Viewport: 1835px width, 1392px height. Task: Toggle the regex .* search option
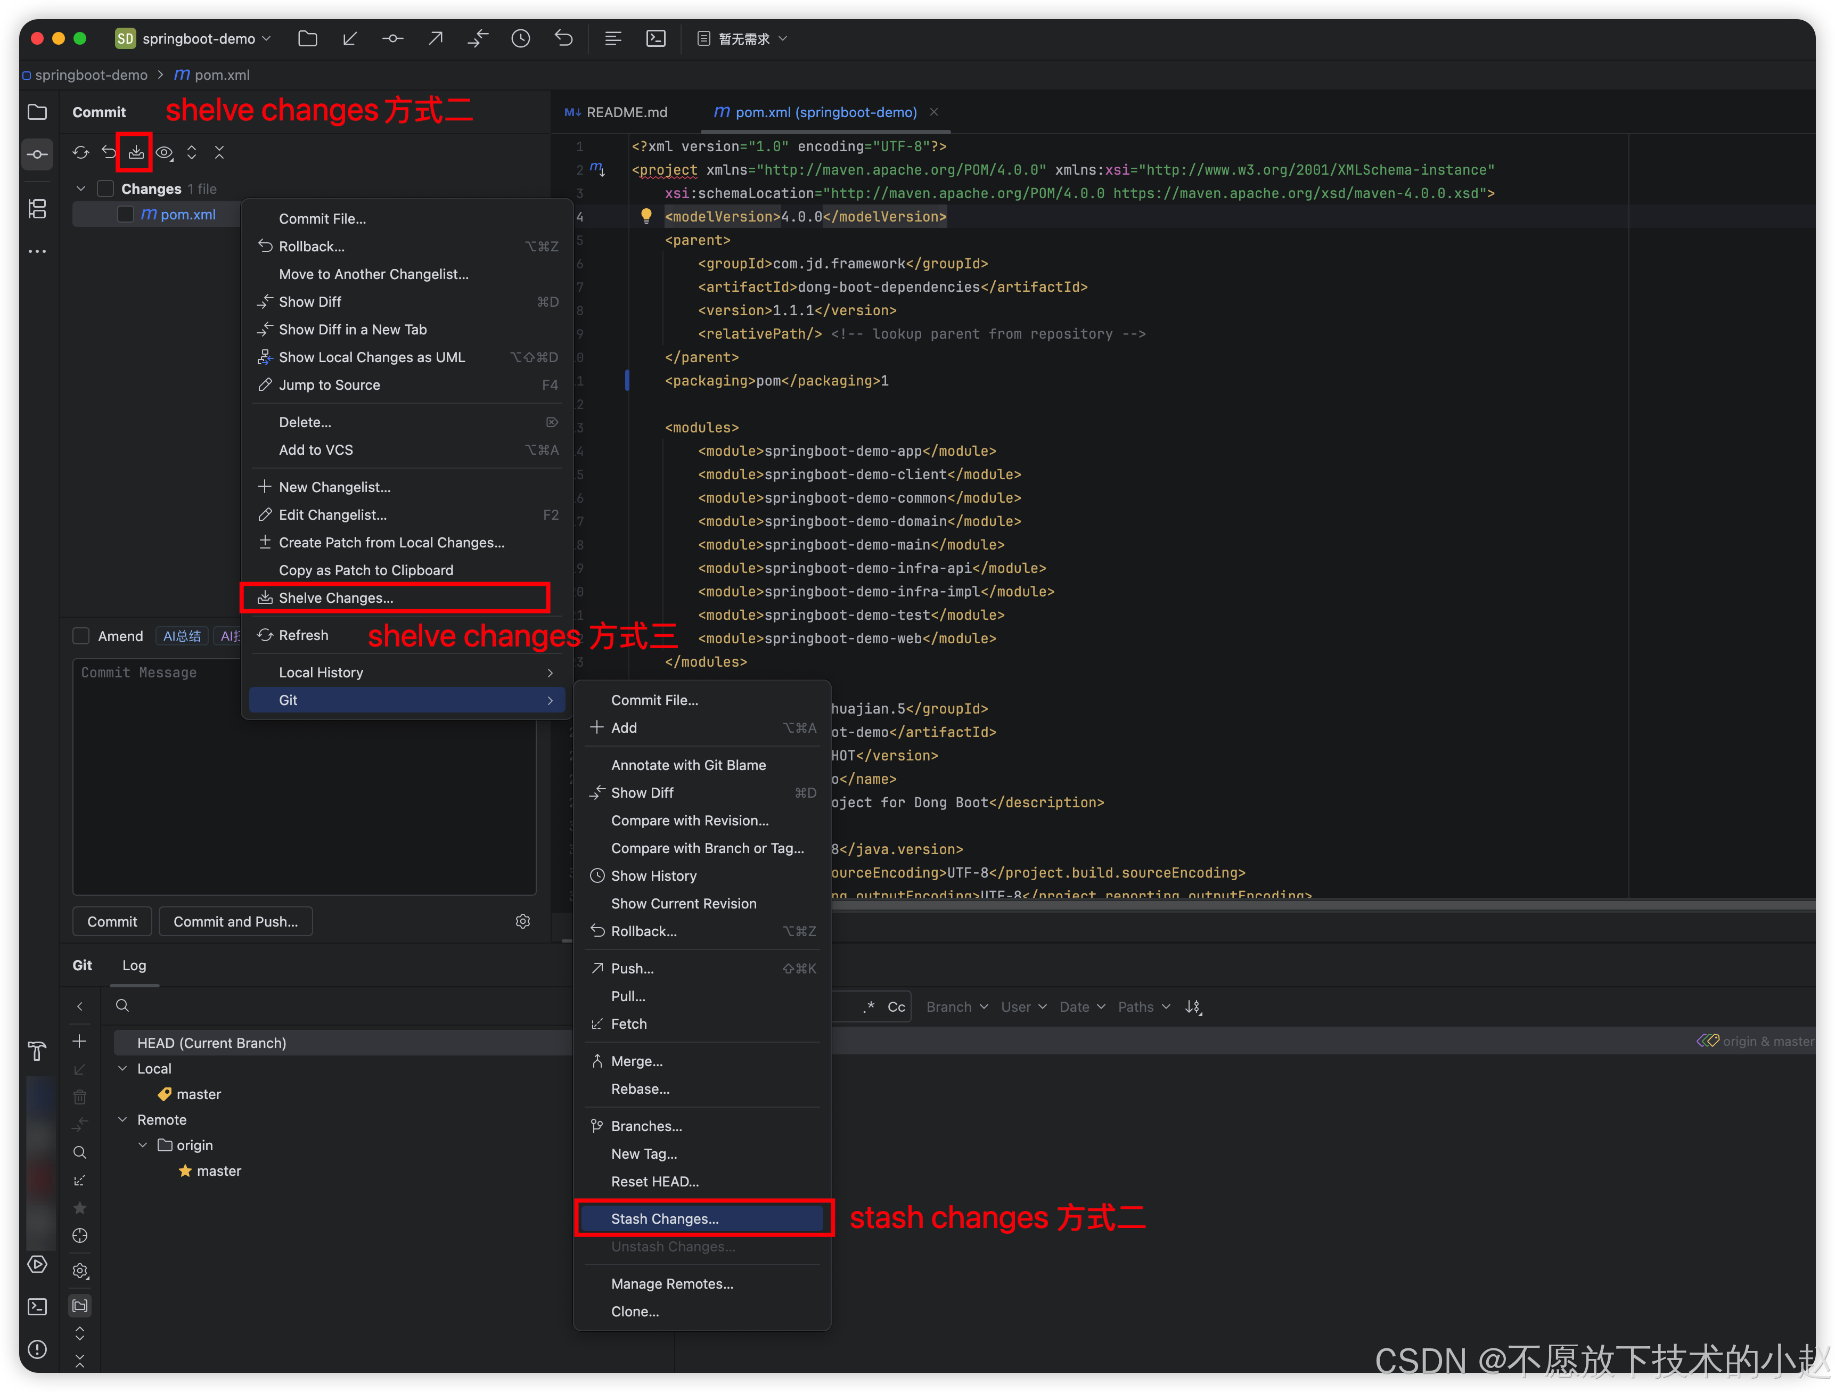tap(869, 1006)
